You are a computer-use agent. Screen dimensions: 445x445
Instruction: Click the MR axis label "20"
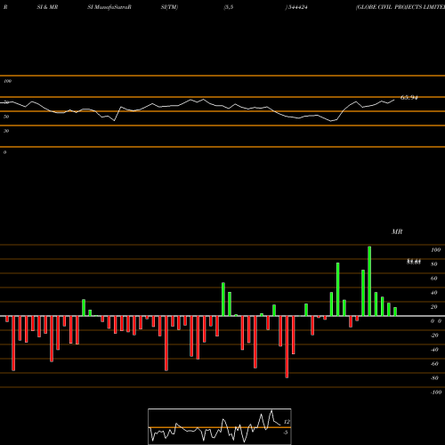tap(434, 307)
